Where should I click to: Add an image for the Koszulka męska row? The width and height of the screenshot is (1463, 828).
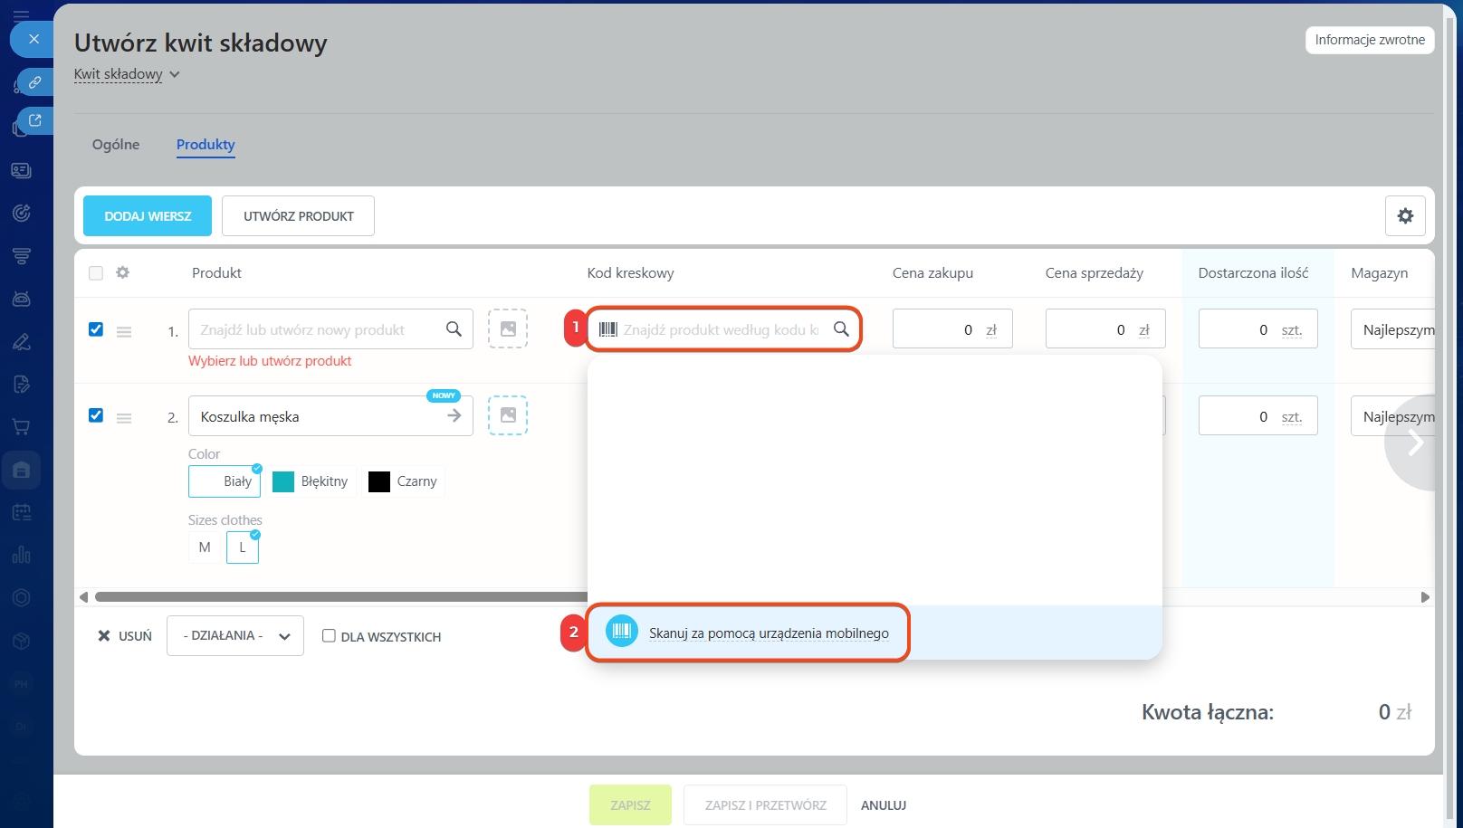point(508,415)
